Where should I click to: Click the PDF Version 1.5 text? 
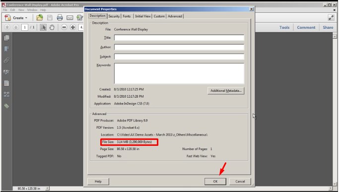pyautogui.click(x=128, y=128)
